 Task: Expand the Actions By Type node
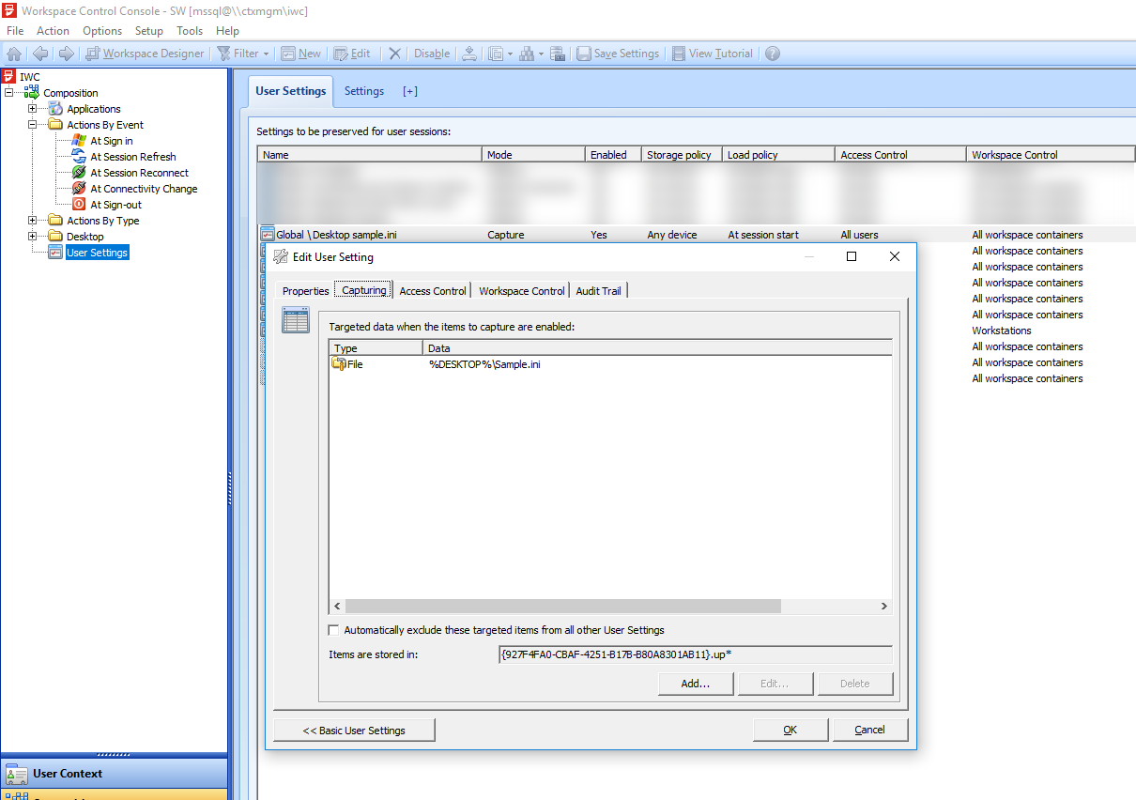tap(33, 220)
